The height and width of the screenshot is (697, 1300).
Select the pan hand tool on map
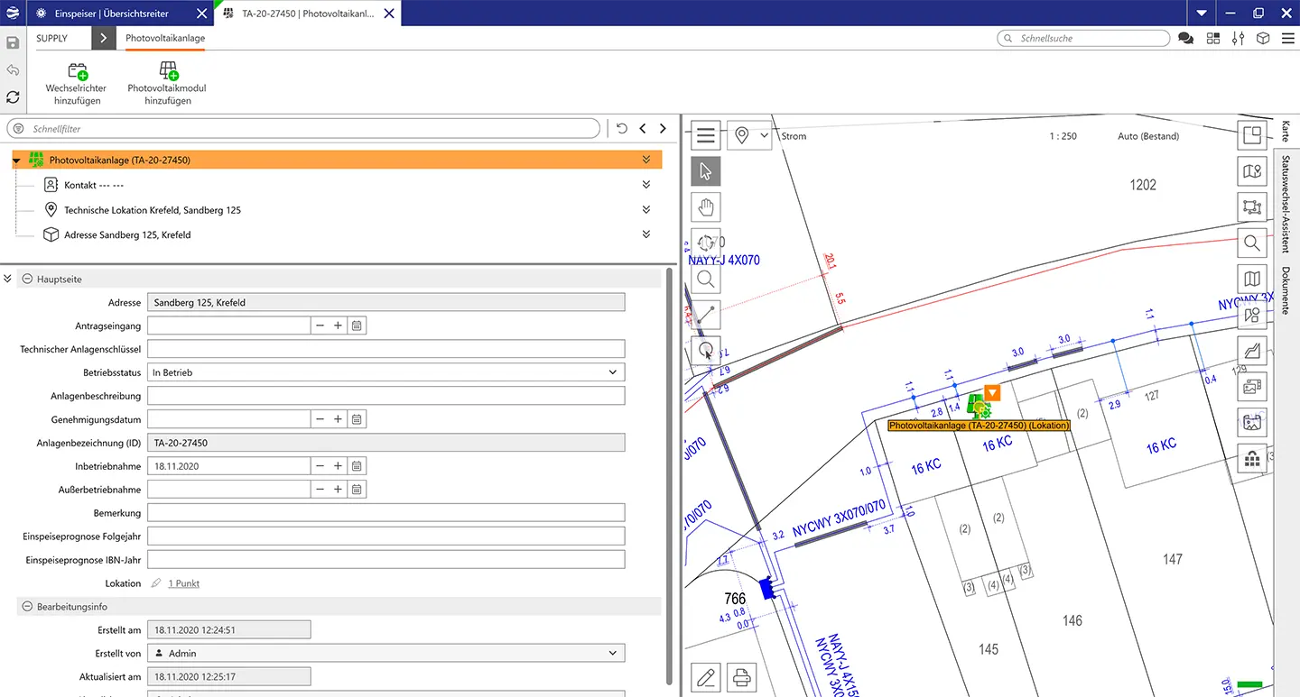coord(706,207)
